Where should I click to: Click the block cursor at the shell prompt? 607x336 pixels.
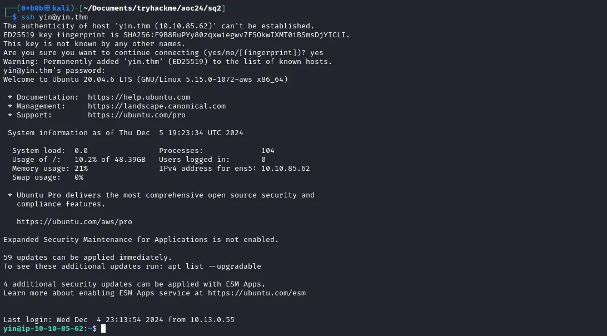(103, 329)
